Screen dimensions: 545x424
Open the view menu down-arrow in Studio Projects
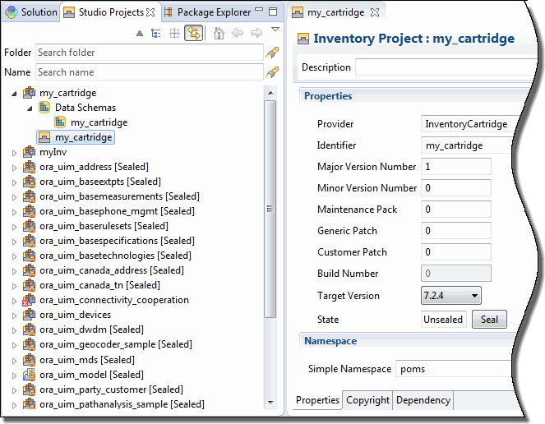pos(275,31)
